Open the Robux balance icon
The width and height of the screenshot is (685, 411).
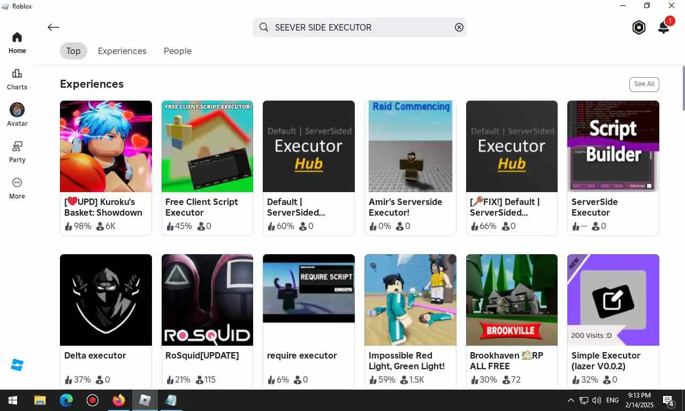(639, 28)
